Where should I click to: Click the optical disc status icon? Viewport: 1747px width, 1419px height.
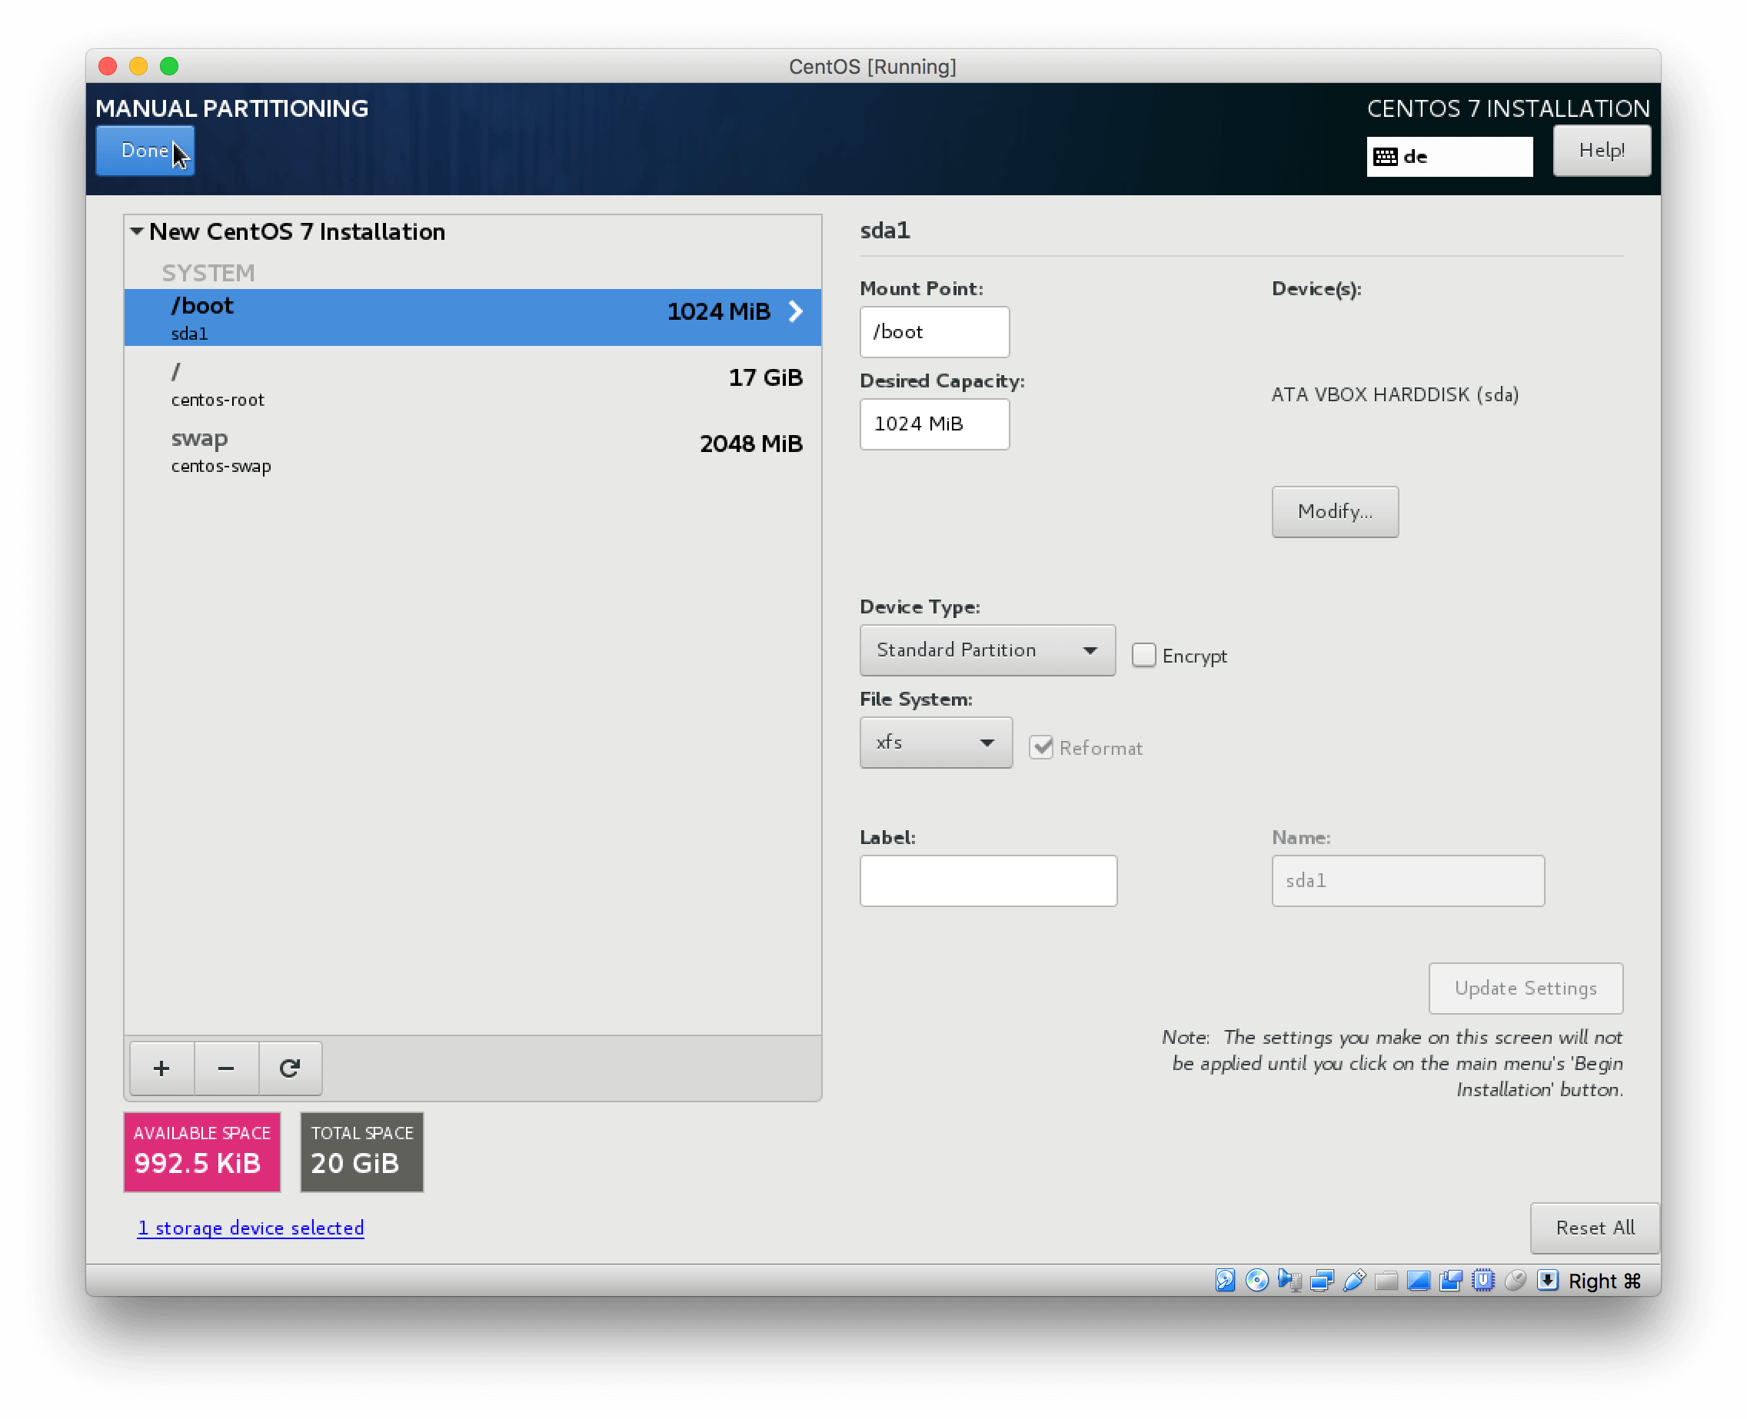click(1257, 1280)
